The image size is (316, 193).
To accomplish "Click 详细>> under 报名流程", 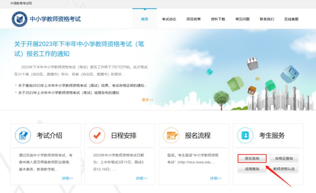I will (216, 178).
